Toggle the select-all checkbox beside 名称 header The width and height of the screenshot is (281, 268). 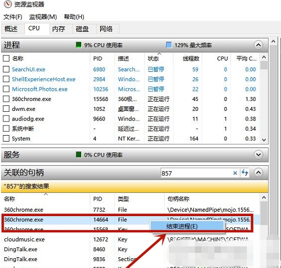pyautogui.click(x=6, y=58)
